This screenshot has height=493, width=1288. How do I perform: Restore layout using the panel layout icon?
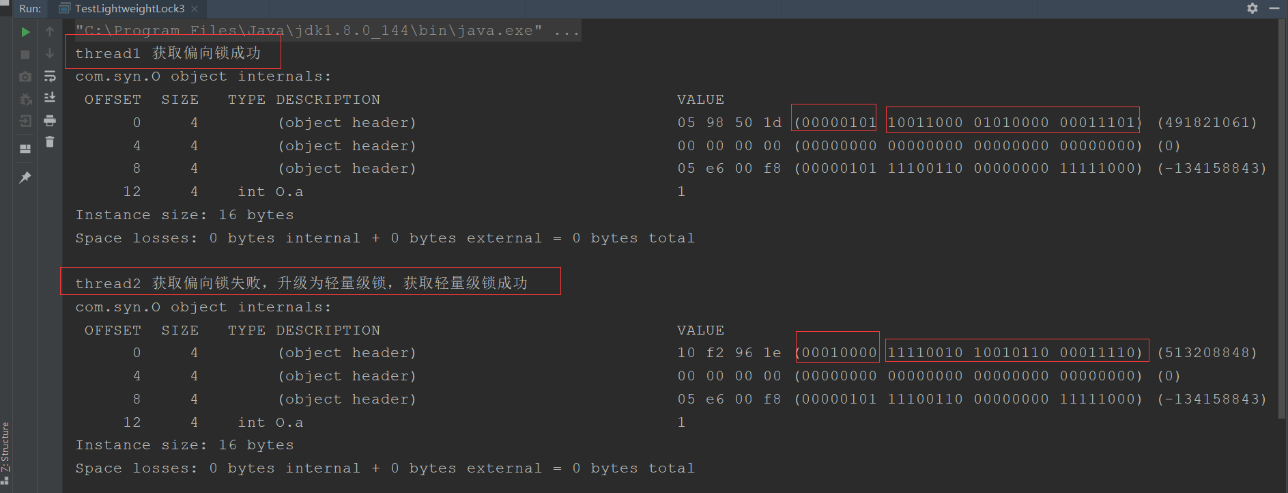tap(25, 149)
